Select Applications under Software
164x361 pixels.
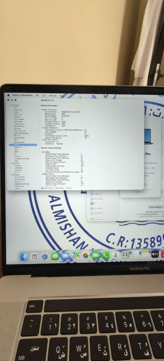(x=19, y=179)
